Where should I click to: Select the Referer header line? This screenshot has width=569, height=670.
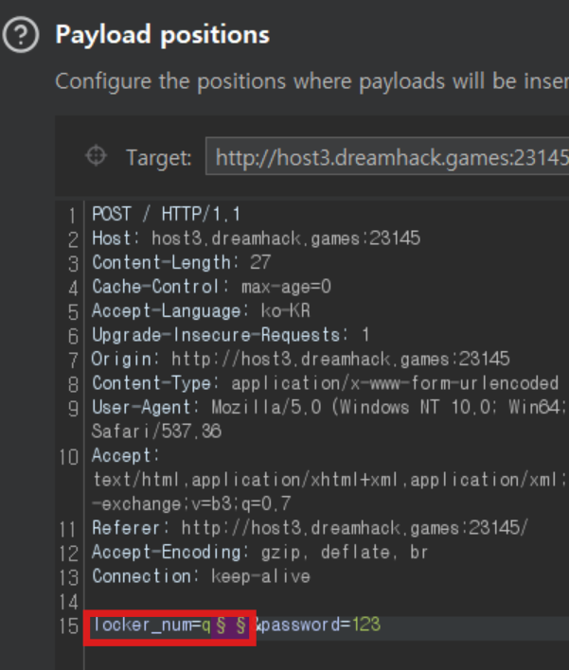click(311, 528)
